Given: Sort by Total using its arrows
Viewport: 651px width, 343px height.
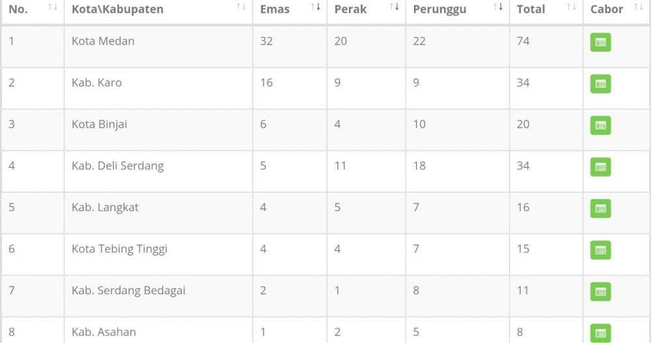Looking at the screenshot, I should click(x=571, y=7).
